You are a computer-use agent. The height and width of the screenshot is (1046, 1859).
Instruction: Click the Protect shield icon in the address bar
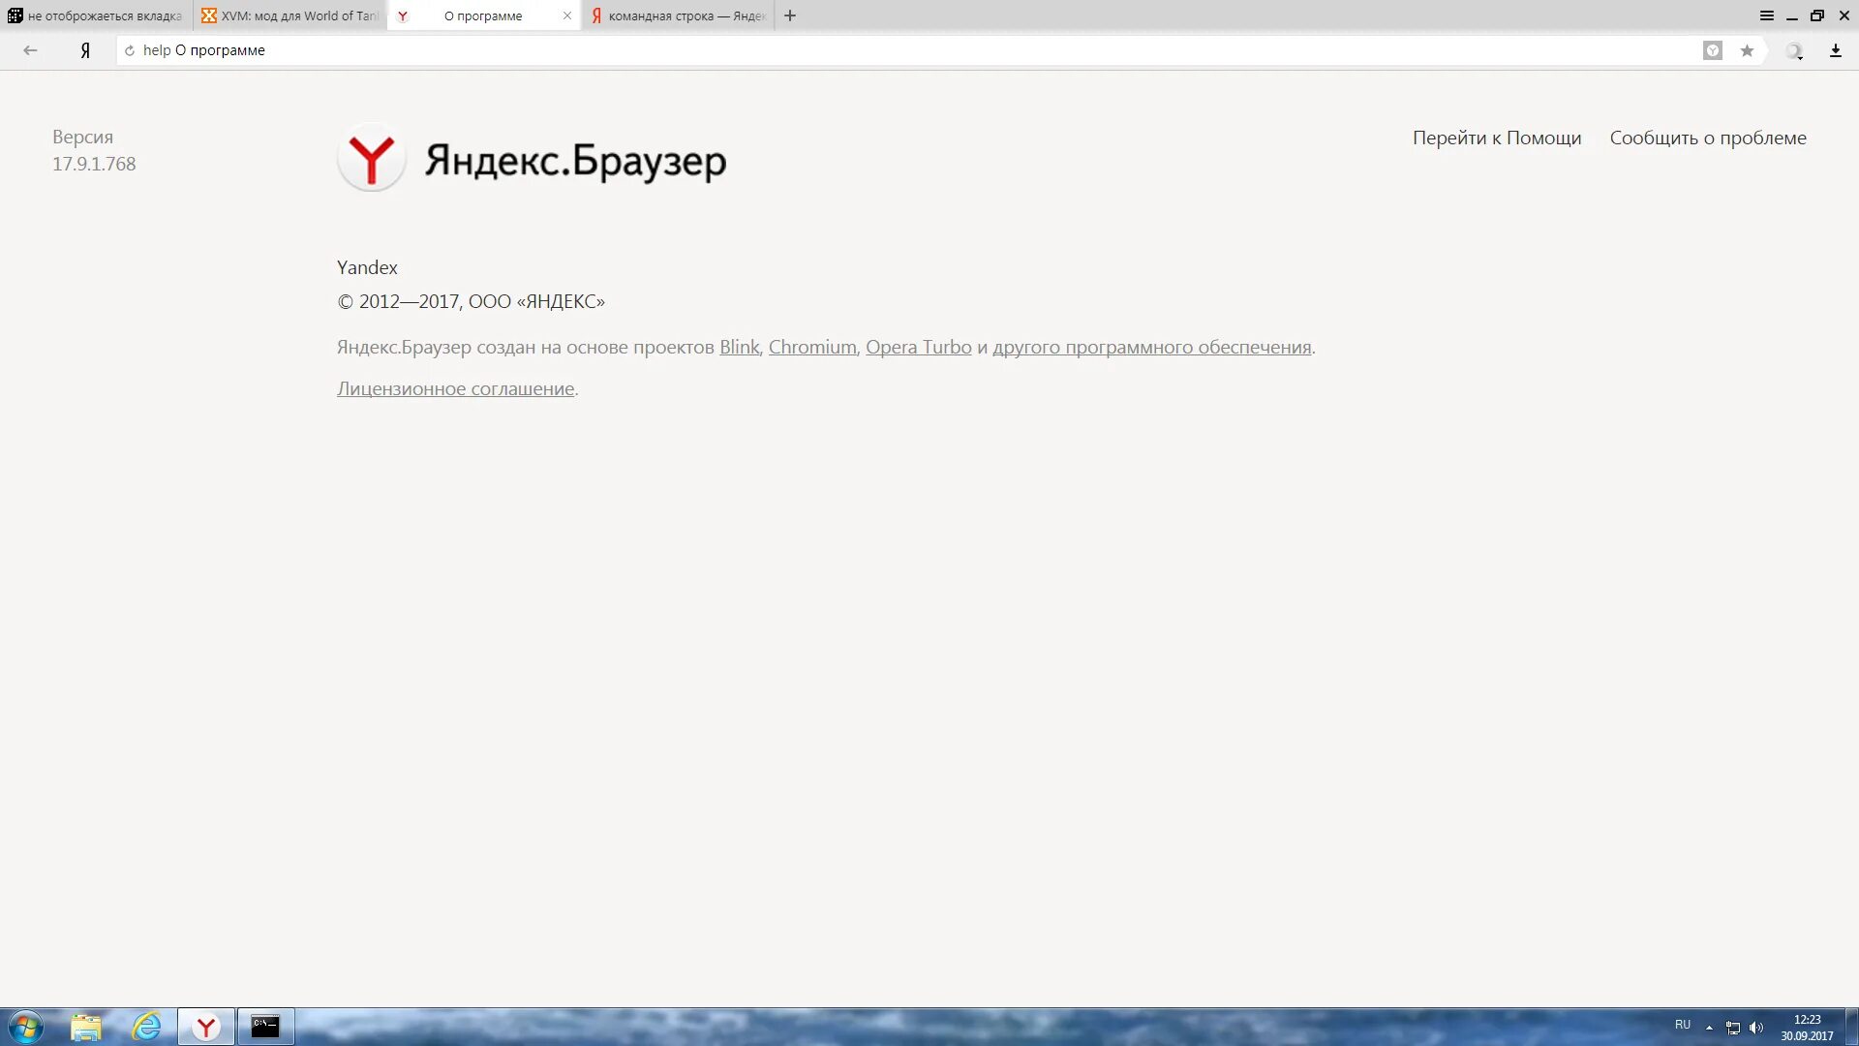1712,50
